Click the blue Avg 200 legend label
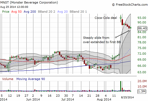Screen dimensions: 148x101 tap(30, 12)
